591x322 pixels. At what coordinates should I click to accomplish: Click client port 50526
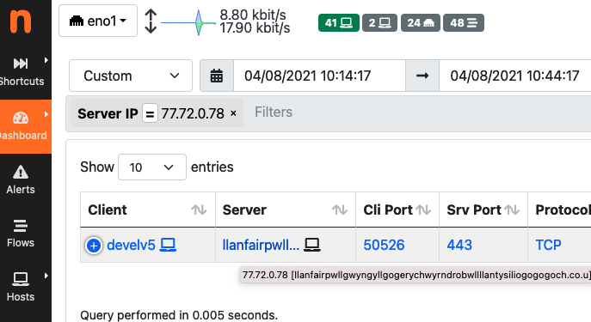point(384,246)
